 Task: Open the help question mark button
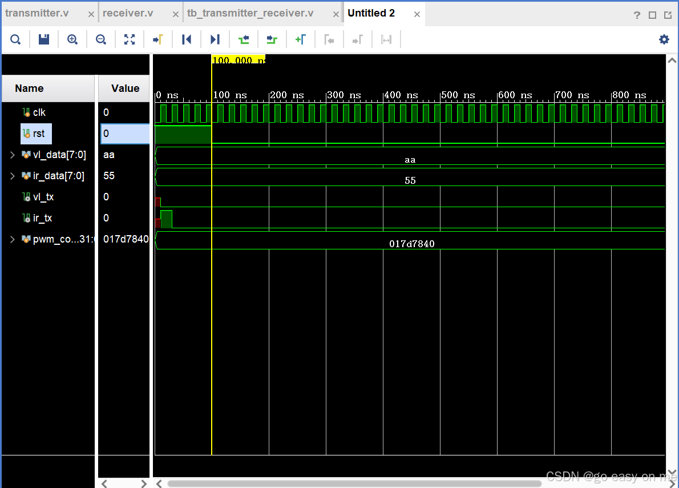point(637,15)
